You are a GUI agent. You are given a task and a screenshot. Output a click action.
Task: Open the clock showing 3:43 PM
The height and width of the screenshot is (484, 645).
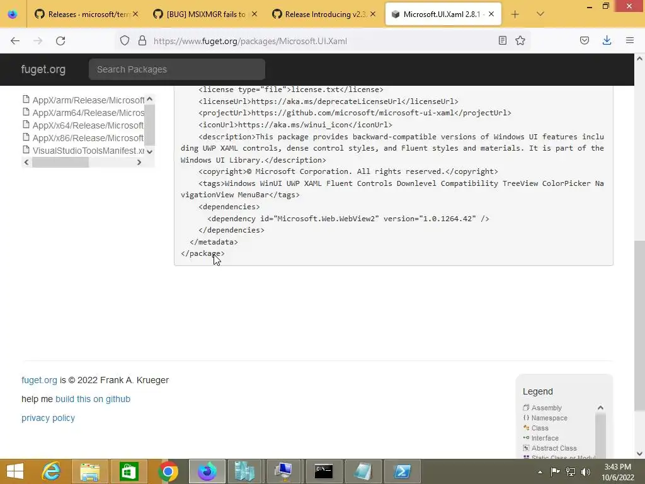tap(618, 471)
